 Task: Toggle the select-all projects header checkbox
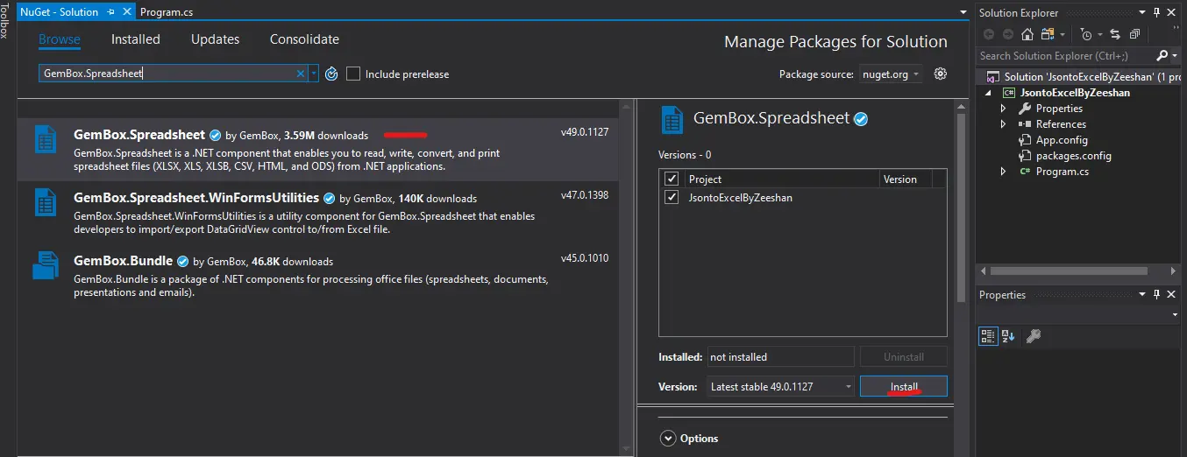point(672,179)
